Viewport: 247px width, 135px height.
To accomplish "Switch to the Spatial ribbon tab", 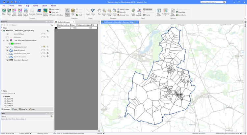I will [36, 6].
